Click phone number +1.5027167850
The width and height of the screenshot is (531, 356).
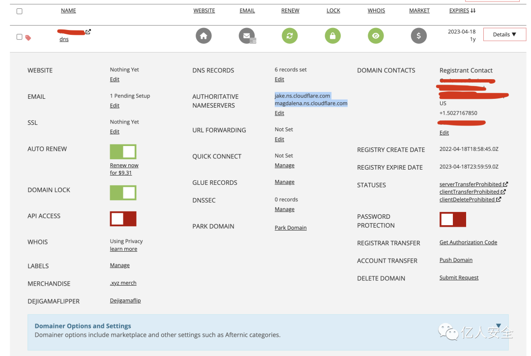[458, 113]
